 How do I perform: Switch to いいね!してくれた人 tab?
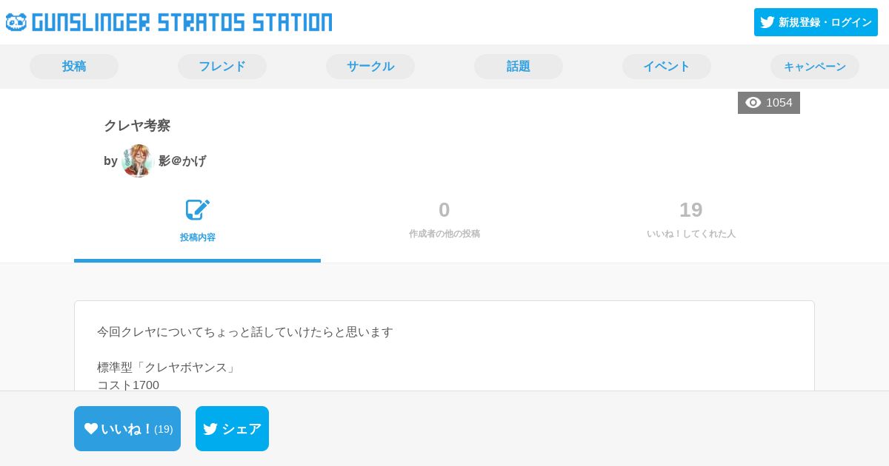(691, 220)
